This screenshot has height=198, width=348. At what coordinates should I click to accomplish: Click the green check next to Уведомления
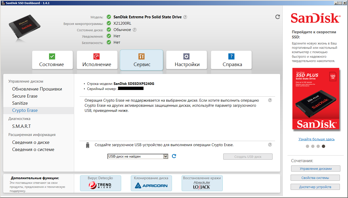[x=109, y=36]
